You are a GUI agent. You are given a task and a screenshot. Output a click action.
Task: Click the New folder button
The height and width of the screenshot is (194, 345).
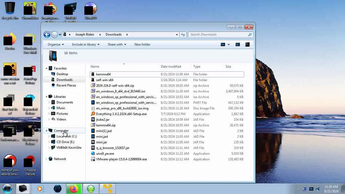tap(142, 44)
